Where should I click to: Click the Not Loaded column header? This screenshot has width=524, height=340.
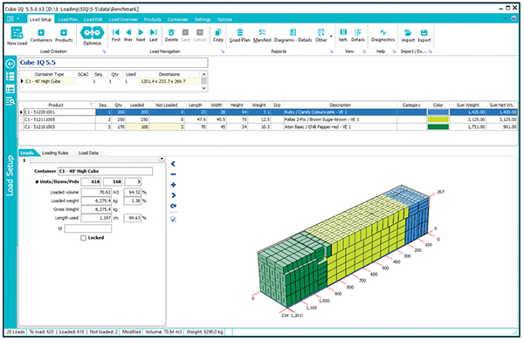point(167,105)
